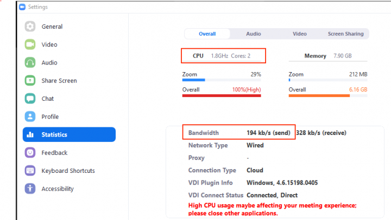Click the Statistics chart icon in sidebar
The image size is (391, 220).
pyautogui.click(x=30, y=134)
